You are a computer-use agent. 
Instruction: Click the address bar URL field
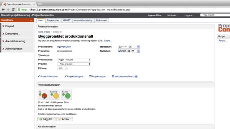pos(123,10)
